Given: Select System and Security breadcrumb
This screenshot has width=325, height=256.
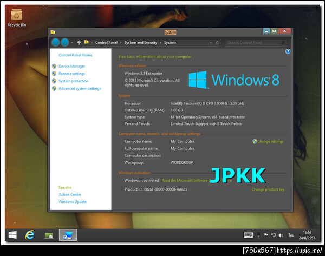Looking at the screenshot, I should click(x=141, y=42).
